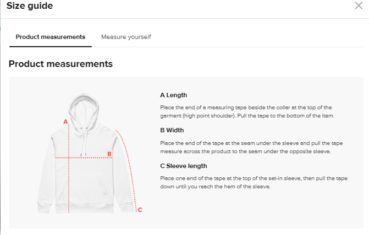Switch to the Measure yourself tab

pyautogui.click(x=126, y=37)
